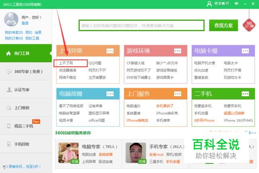Choose iPhone 16G升64G entry
Screen dimensions: 259x173
(x=238, y=120)
